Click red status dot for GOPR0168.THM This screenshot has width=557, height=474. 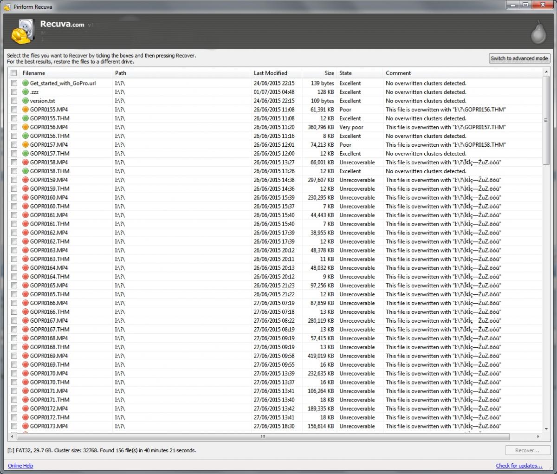coord(26,347)
